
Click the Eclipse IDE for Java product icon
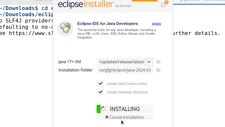(x=65, y=28)
